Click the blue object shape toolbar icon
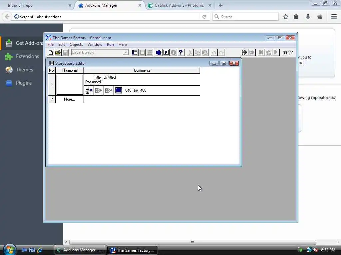This screenshot has width=341, height=255. (x=159, y=52)
